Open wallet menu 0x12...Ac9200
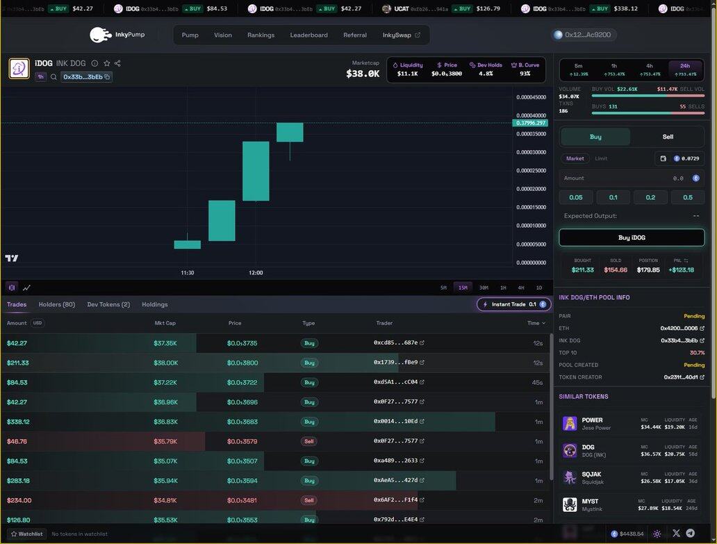Image resolution: width=717 pixels, height=544 pixels. (x=583, y=35)
